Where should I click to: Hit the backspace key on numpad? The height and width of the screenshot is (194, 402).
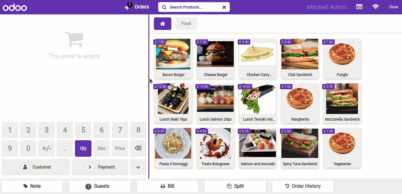[138, 148]
